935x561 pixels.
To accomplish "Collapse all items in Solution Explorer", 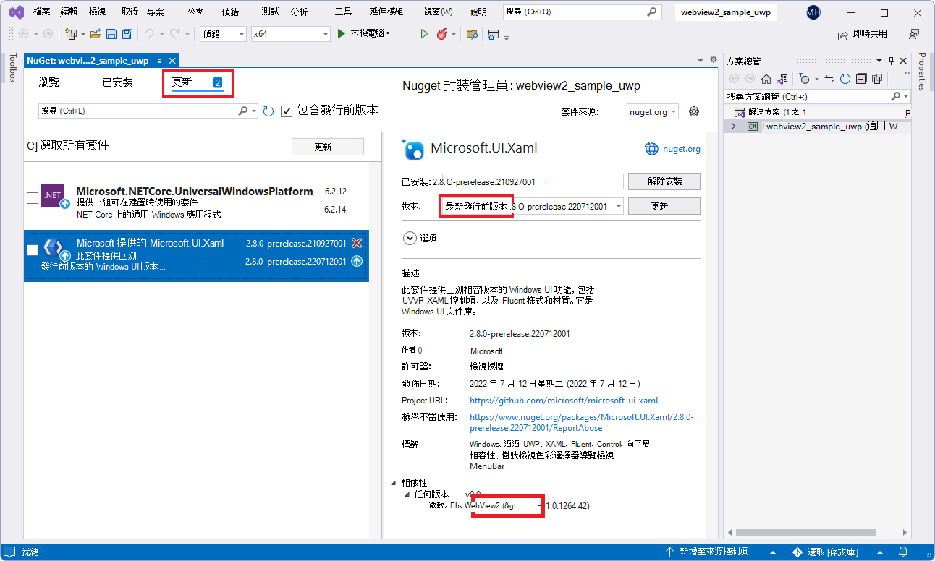I will 860,78.
